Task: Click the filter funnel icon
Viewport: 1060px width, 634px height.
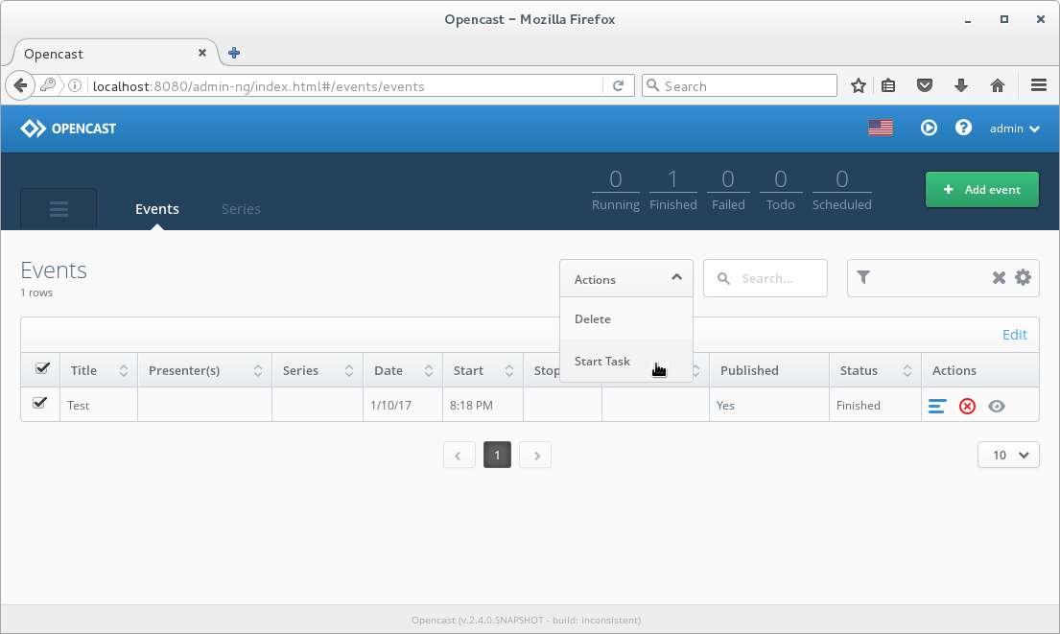Action: [x=863, y=277]
